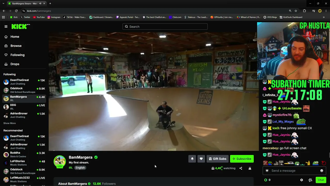Open the Club.com bookmark

click(x=175, y=17)
